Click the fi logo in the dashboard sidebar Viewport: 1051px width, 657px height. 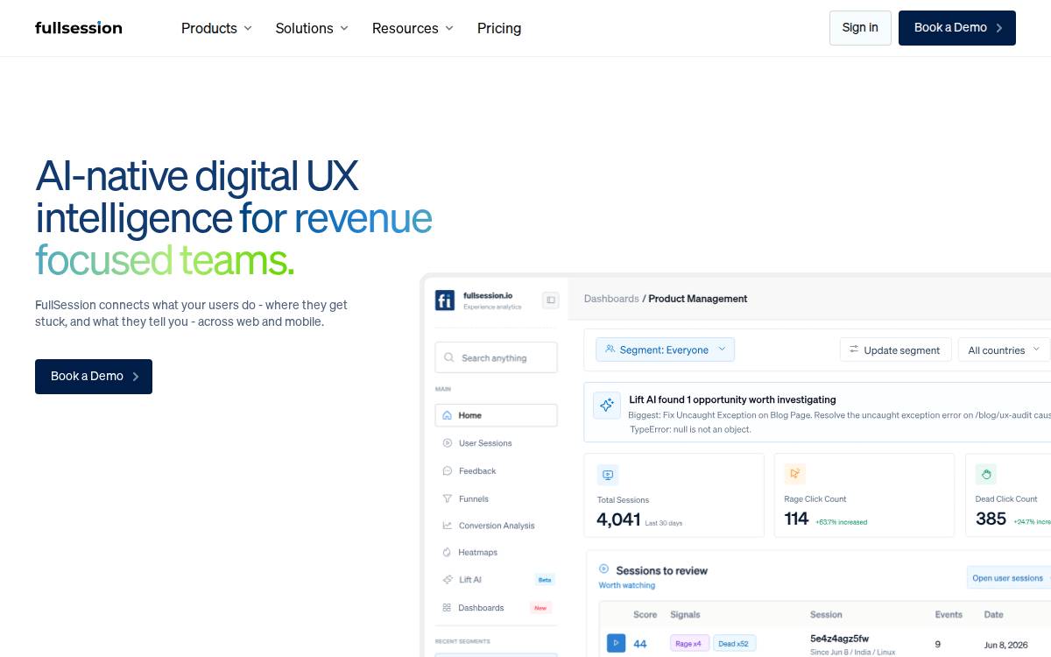click(x=445, y=300)
